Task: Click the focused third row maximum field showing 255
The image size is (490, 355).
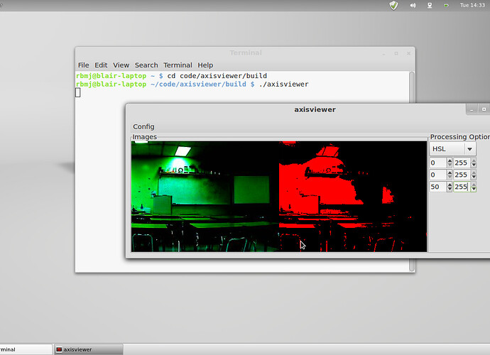Action: pyautogui.click(x=462, y=187)
